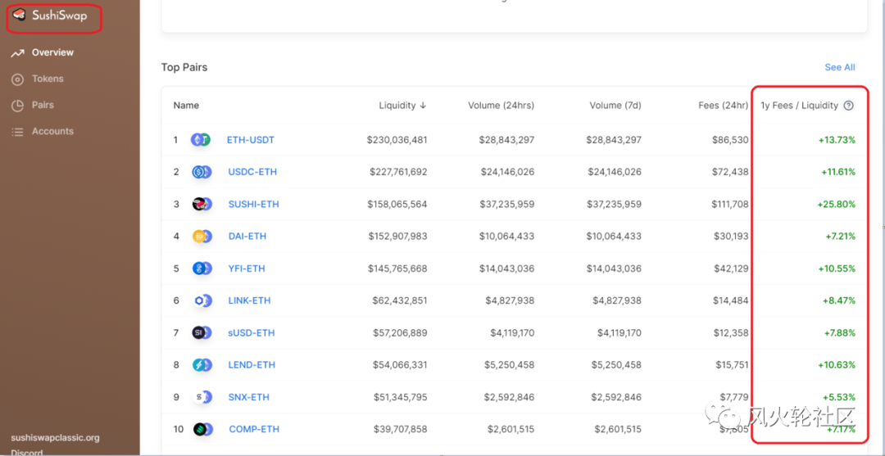Sort pairs by the Liquidity column
The image size is (885, 456).
(402, 106)
